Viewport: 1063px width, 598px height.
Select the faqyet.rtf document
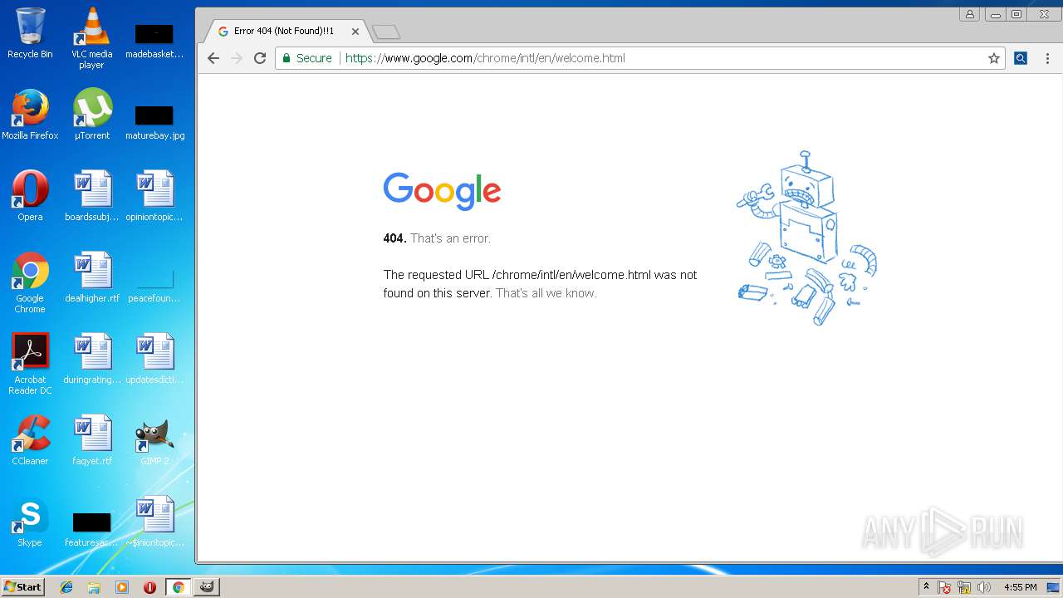pyautogui.click(x=92, y=440)
